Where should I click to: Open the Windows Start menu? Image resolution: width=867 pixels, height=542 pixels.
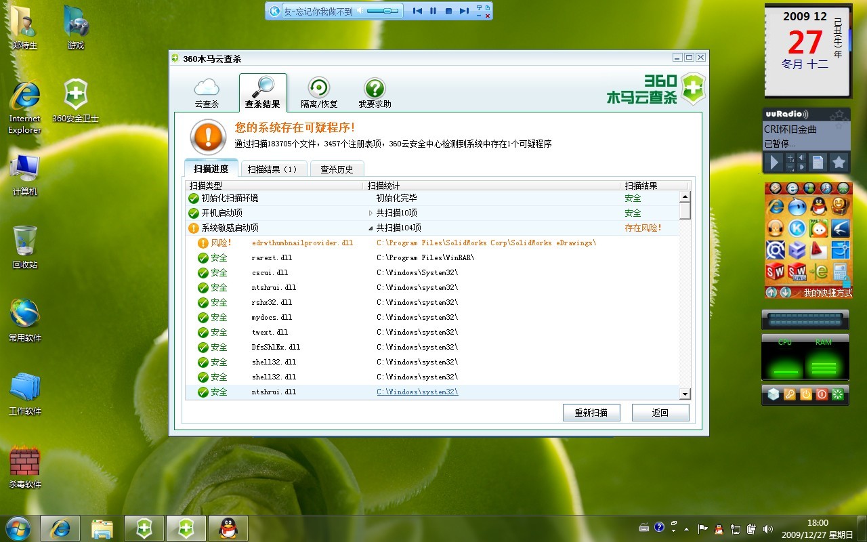tap(18, 528)
